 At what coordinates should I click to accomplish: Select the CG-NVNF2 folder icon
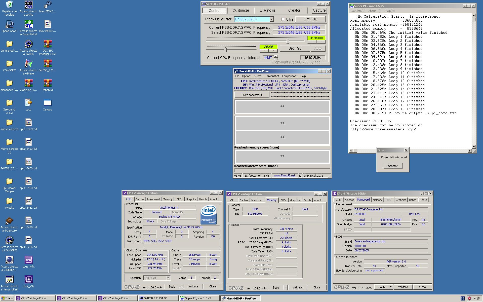pyautogui.click(x=9, y=65)
